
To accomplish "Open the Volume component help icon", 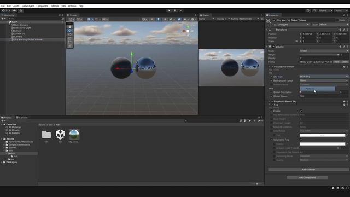I will (340, 47).
